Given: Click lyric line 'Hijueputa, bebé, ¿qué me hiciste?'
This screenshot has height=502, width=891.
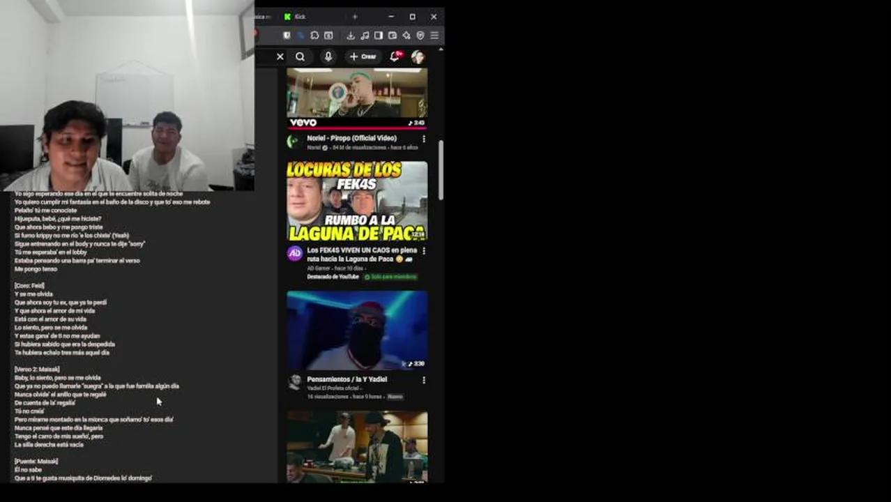Looking at the screenshot, I should (58, 219).
